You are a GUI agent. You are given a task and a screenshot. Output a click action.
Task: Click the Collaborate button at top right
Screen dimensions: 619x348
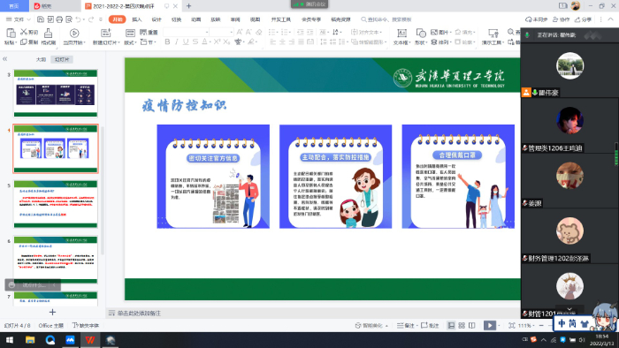(x=561, y=19)
